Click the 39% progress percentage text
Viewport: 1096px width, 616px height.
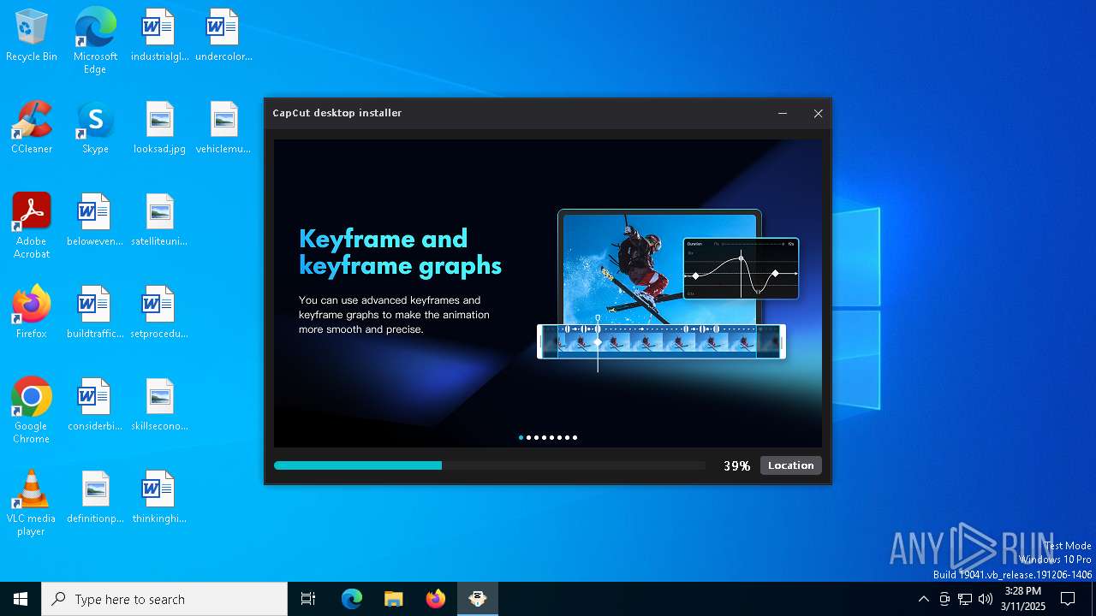736,465
